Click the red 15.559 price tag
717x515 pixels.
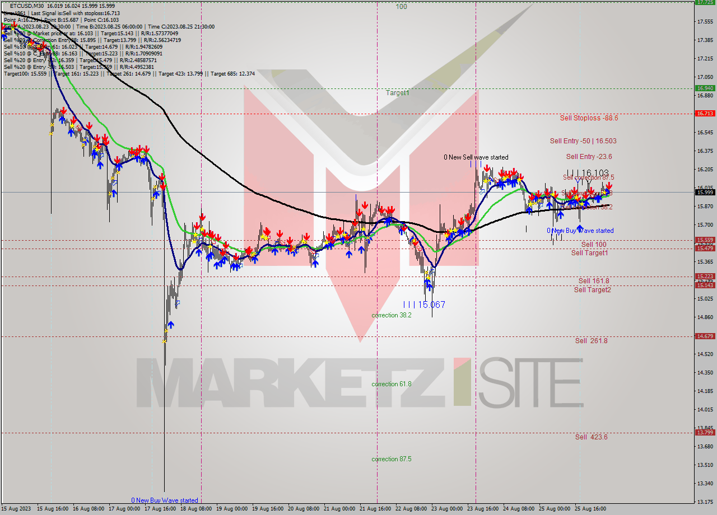[x=705, y=240]
